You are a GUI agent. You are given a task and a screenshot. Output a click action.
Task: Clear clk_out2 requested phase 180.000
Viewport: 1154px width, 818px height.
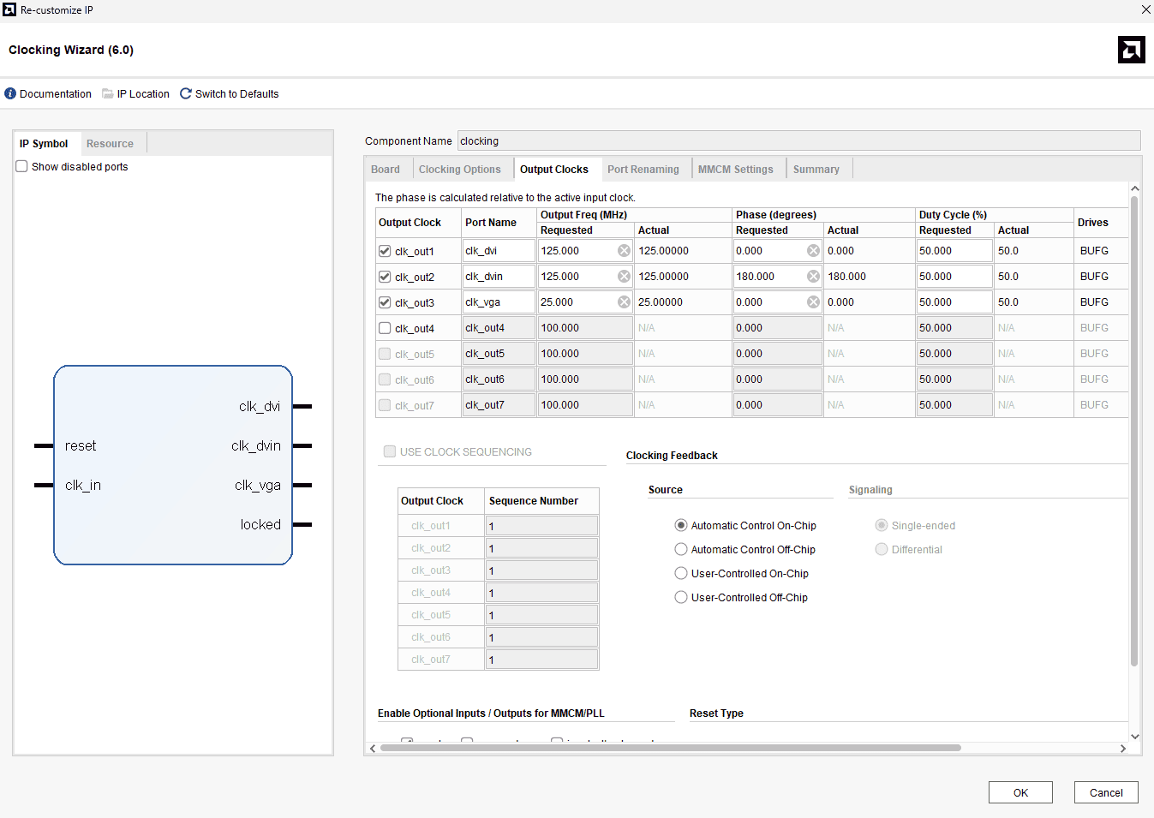813,277
